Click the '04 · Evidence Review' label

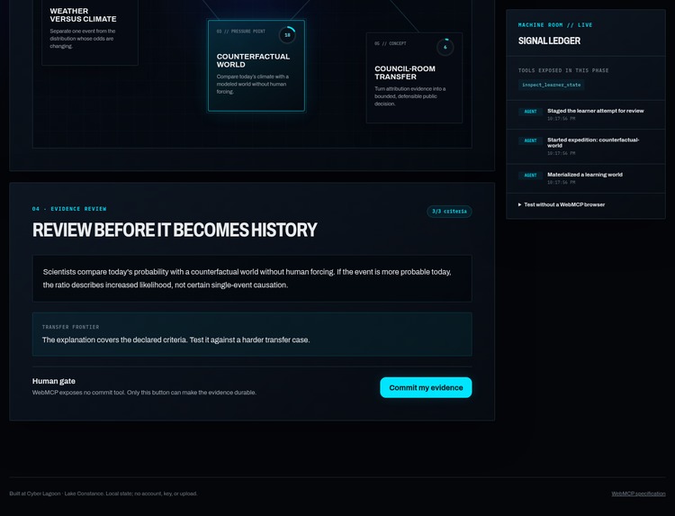coord(69,209)
